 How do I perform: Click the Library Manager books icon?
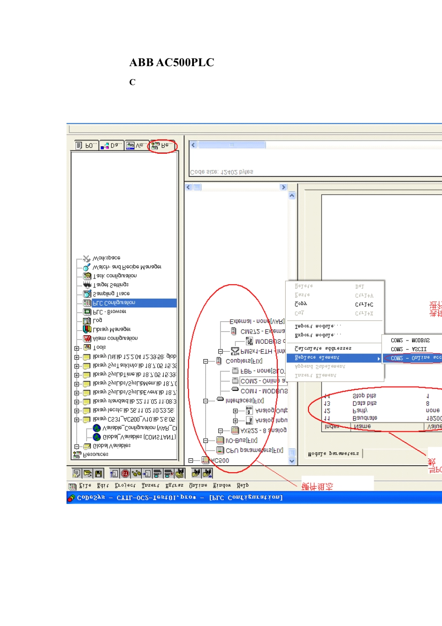pyautogui.click(x=87, y=329)
